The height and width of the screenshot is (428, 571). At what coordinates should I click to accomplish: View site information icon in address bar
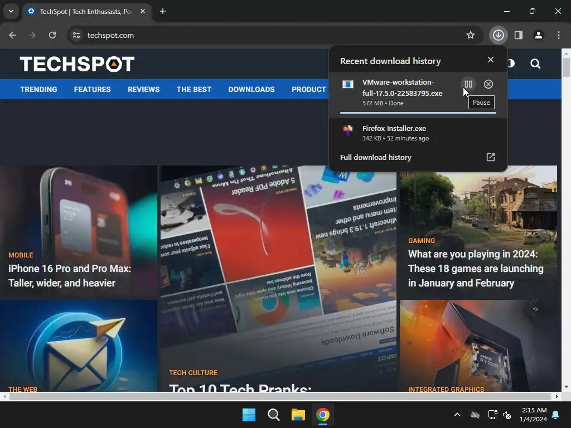click(x=76, y=35)
